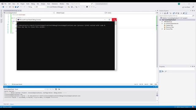Click Alphabetical sort icon in Properties panel

163,71
